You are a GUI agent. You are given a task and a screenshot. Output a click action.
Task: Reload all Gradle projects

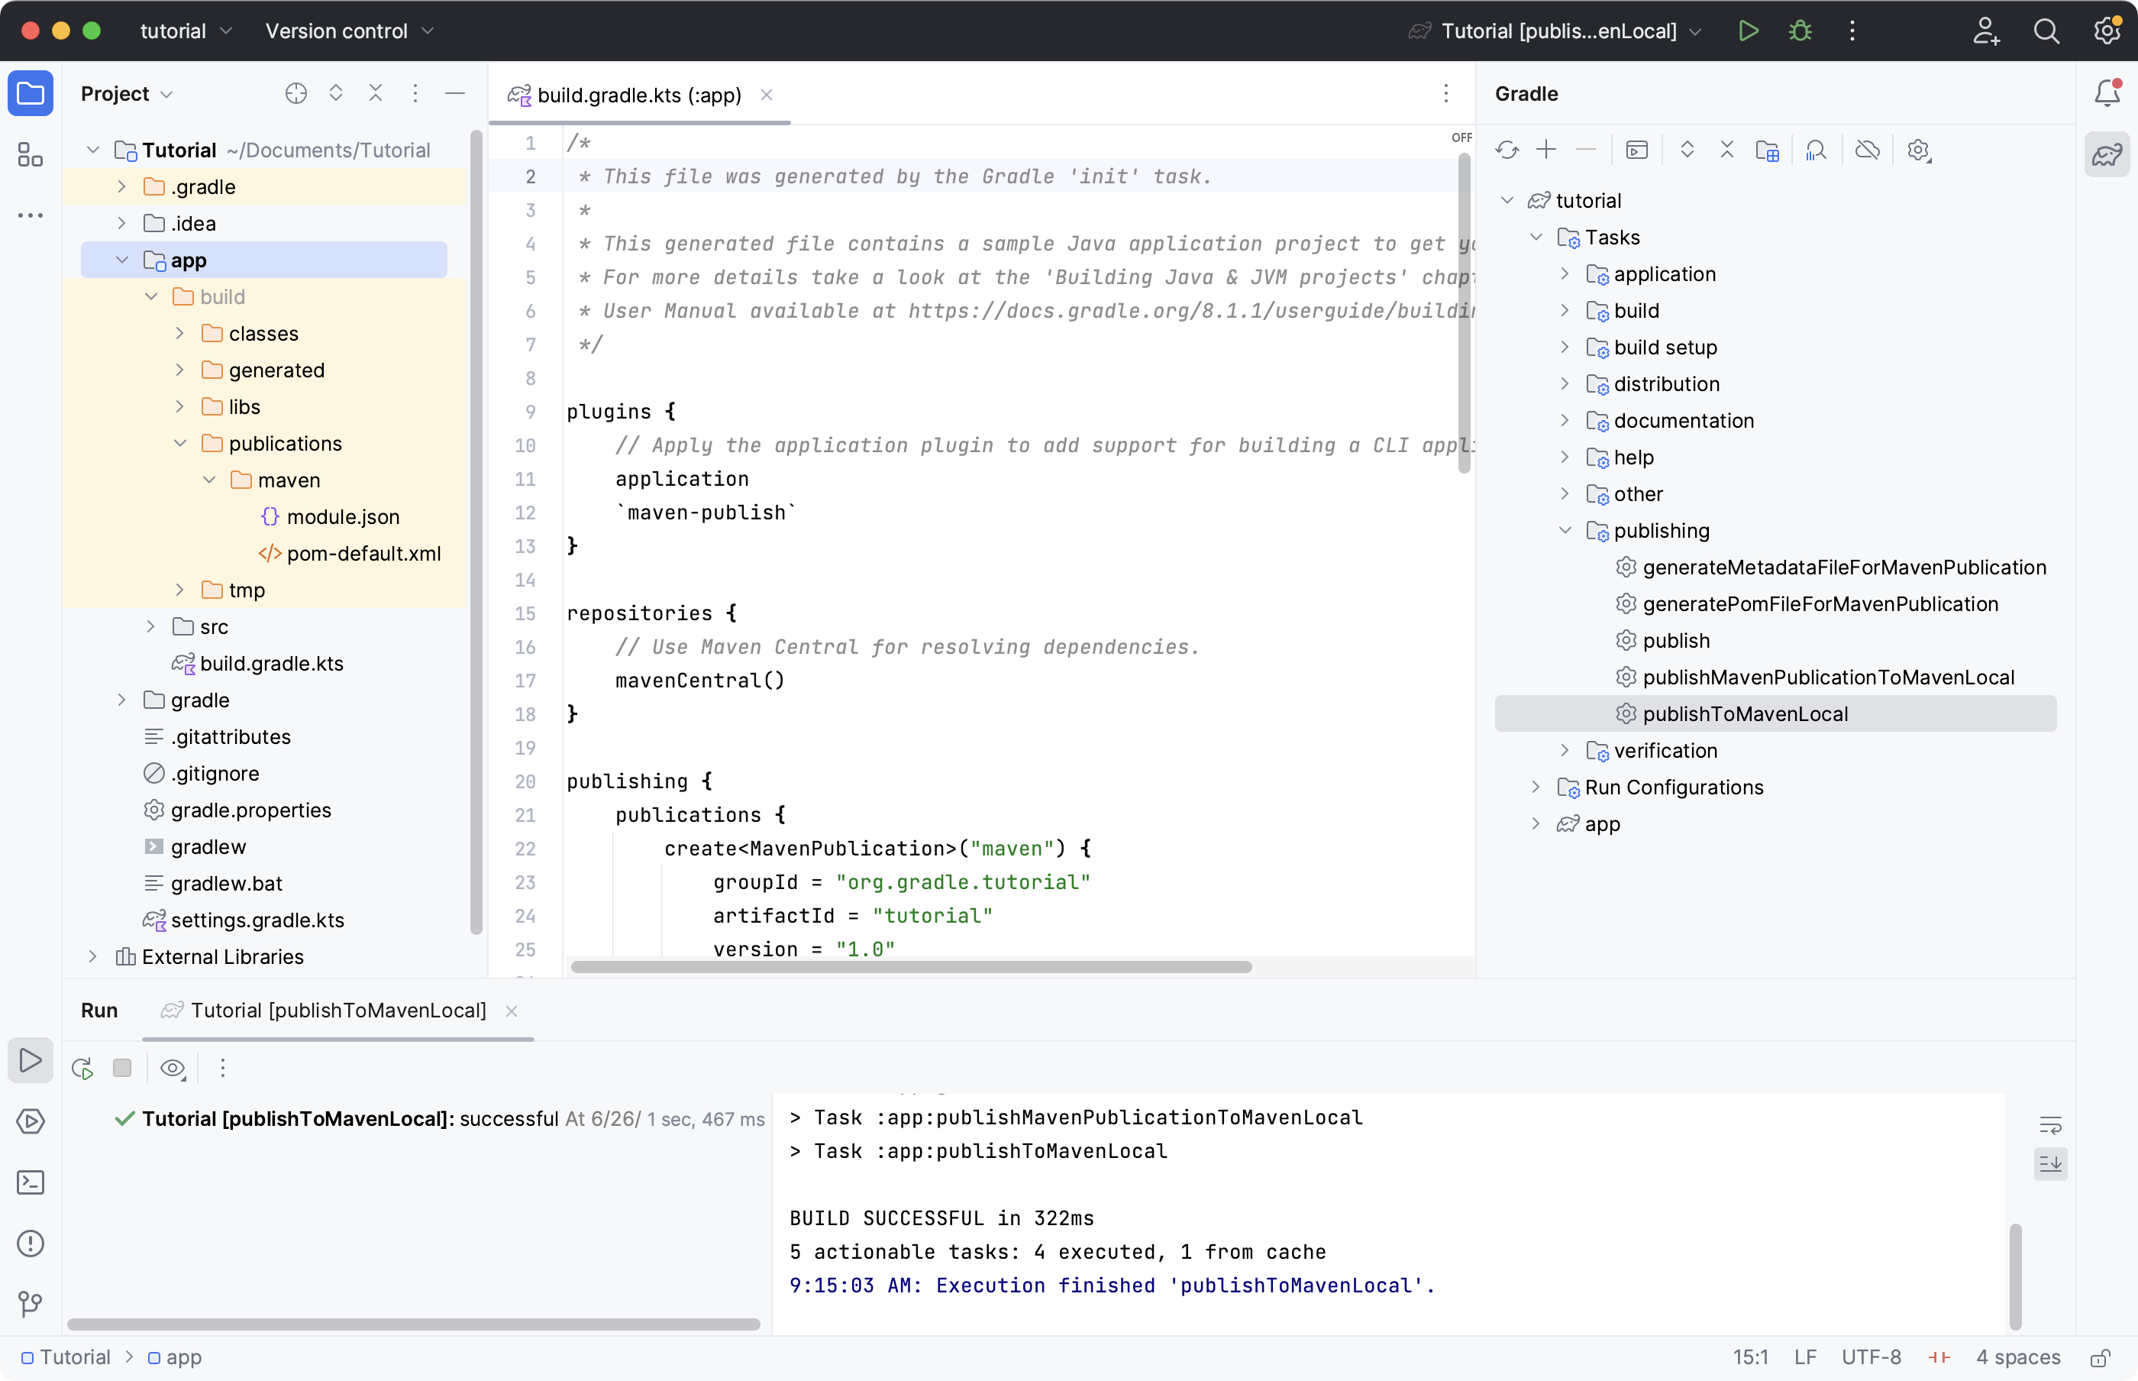[1507, 150]
